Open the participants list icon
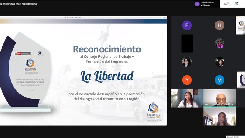The image size is (245, 138). point(226,4)
